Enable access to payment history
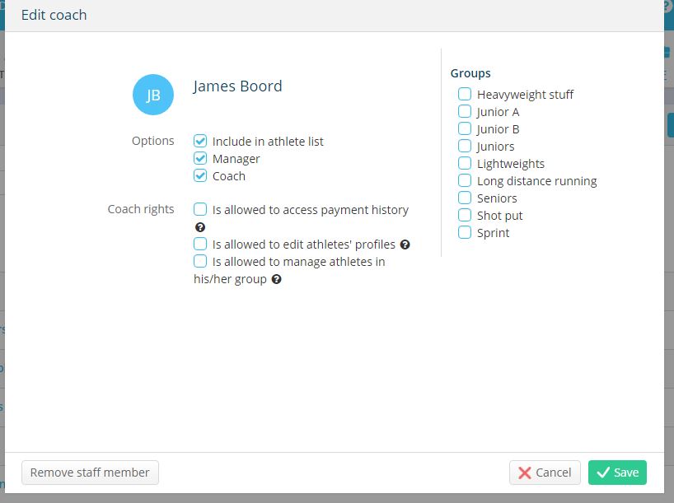This screenshot has width=674, height=503. (x=200, y=209)
